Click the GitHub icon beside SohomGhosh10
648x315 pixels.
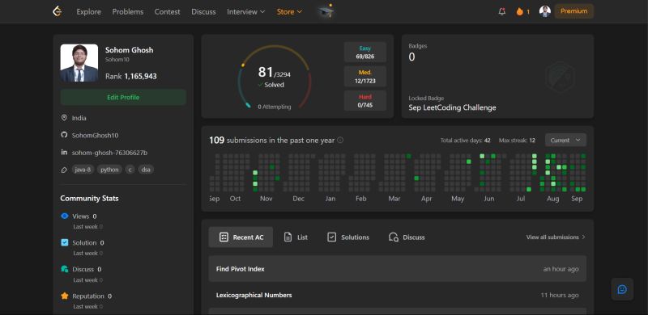point(64,135)
